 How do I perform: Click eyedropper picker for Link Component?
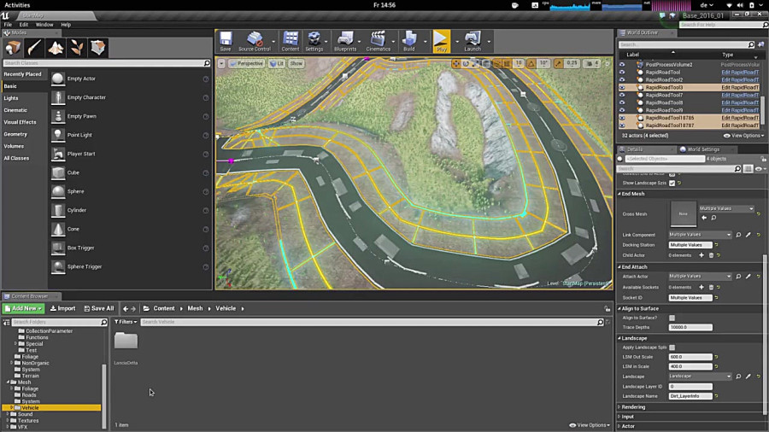point(748,235)
